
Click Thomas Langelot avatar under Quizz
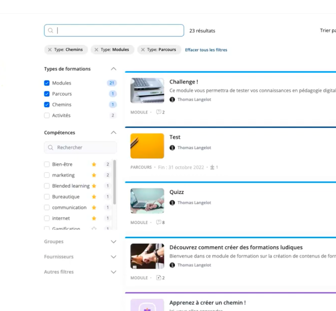click(172, 202)
